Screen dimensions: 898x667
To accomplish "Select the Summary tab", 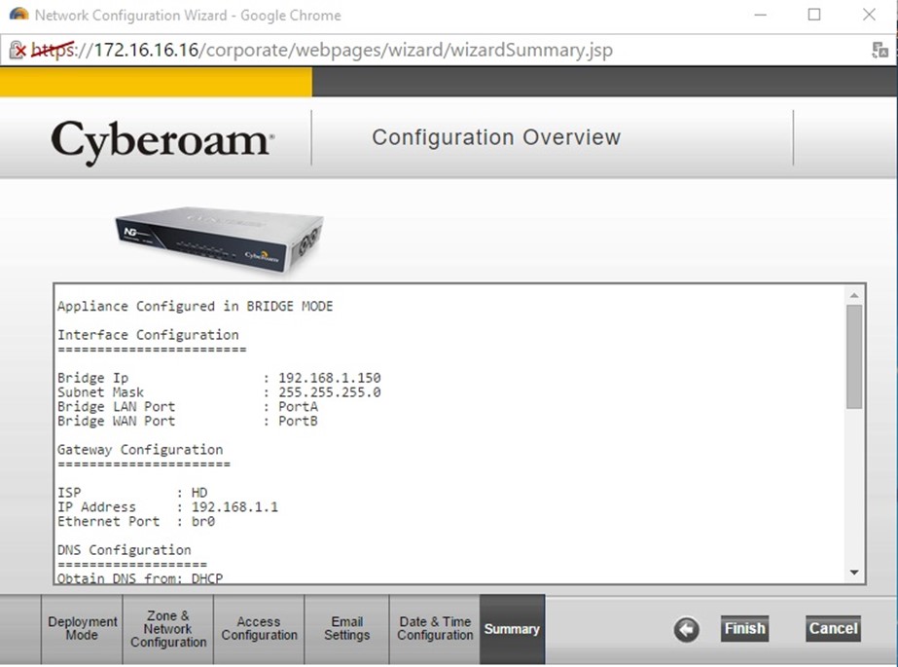I will point(512,629).
